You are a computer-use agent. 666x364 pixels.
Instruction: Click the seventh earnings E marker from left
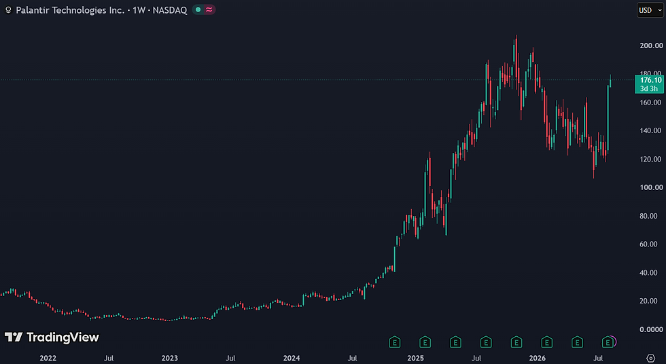577,342
